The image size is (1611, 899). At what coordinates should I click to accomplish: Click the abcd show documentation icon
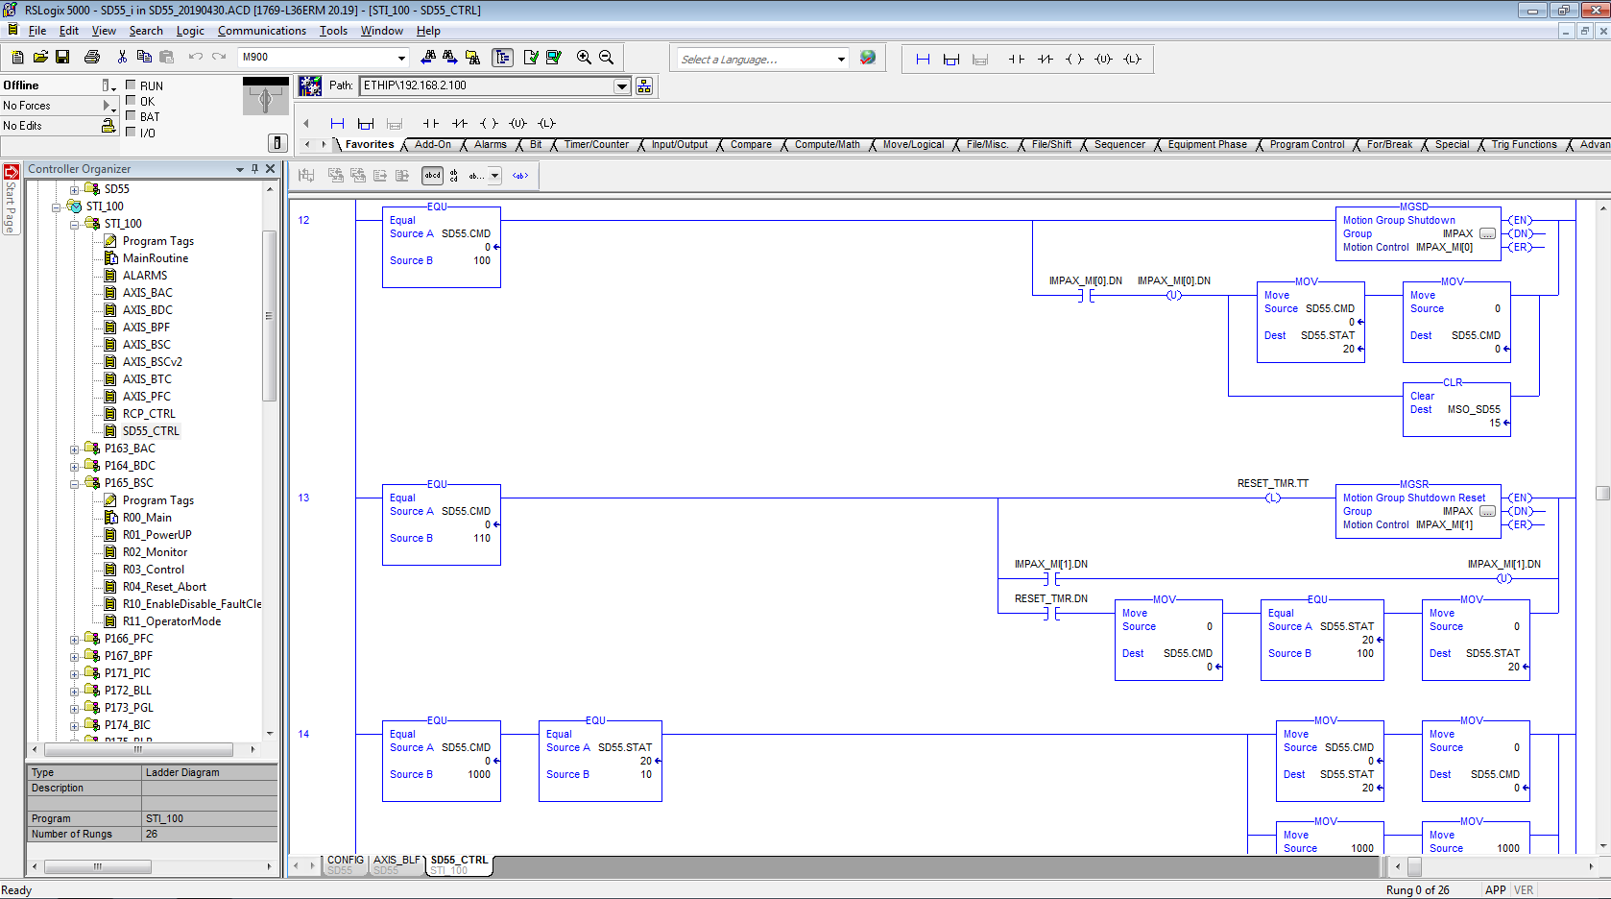432,176
